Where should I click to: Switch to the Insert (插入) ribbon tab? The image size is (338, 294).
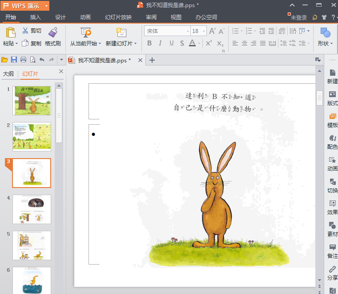(36, 17)
